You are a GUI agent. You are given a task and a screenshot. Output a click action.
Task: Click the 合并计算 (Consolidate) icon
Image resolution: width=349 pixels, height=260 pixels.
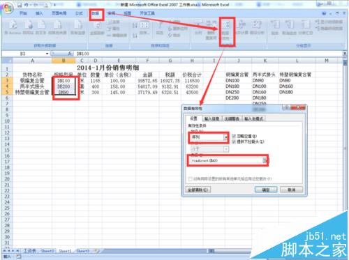point(242,27)
